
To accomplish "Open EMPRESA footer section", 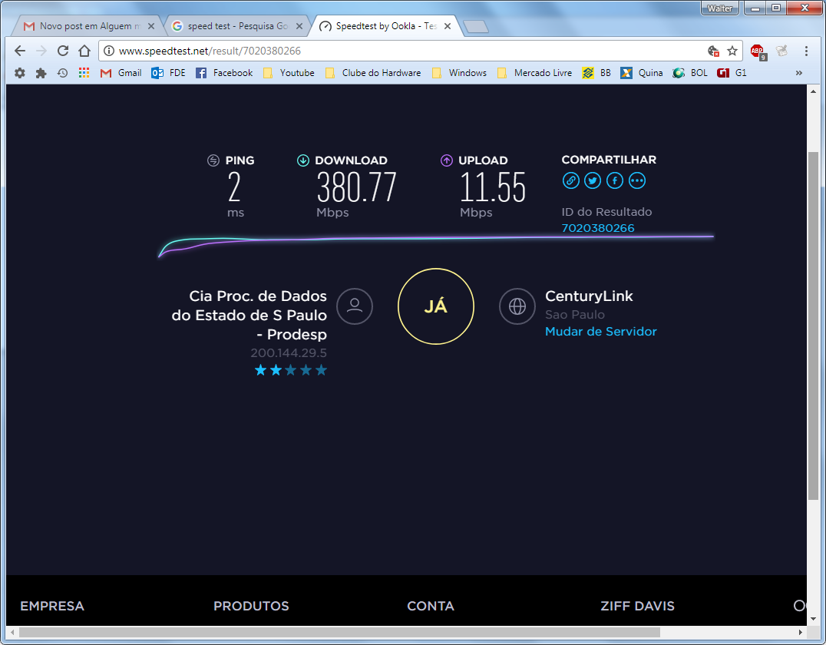I will click(x=52, y=606).
